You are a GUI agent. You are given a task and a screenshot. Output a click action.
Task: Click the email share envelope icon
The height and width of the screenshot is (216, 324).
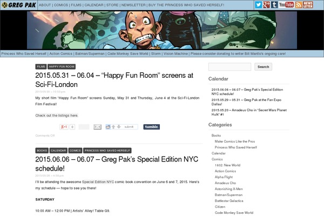tap(97, 127)
